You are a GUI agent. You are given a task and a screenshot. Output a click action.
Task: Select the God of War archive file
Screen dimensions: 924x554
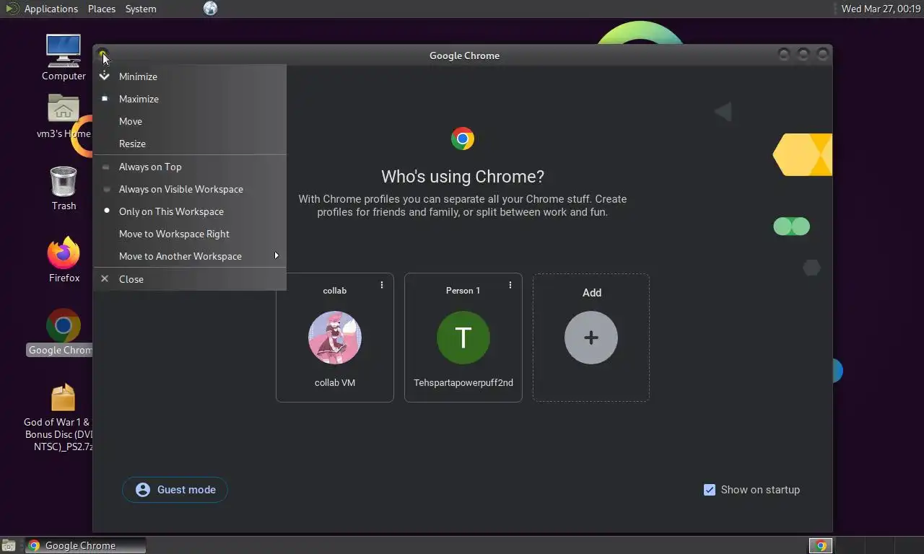point(62,417)
